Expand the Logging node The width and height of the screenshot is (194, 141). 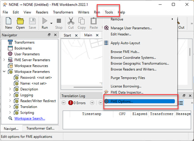pyautogui.click(x=10, y=95)
